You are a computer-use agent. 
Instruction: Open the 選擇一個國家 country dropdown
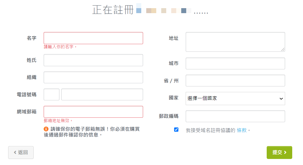coord(235,99)
